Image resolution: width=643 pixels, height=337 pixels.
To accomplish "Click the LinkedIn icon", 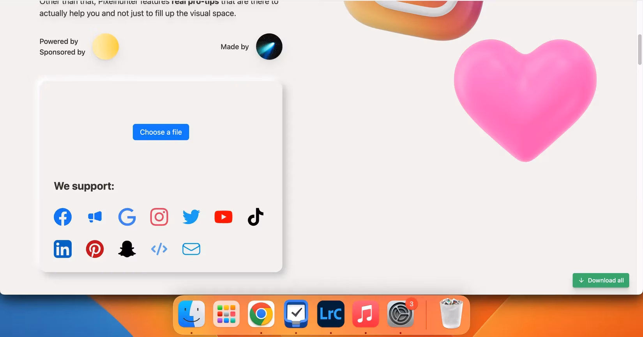I will pyautogui.click(x=63, y=249).
